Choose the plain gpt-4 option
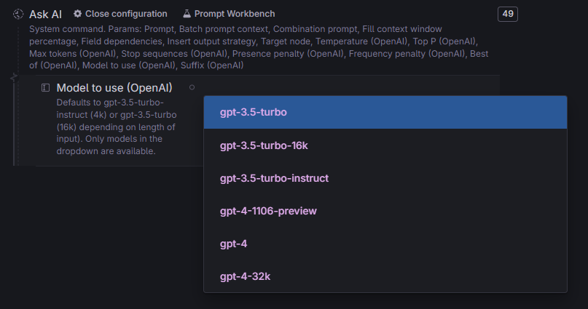 [x=385, y=244]
